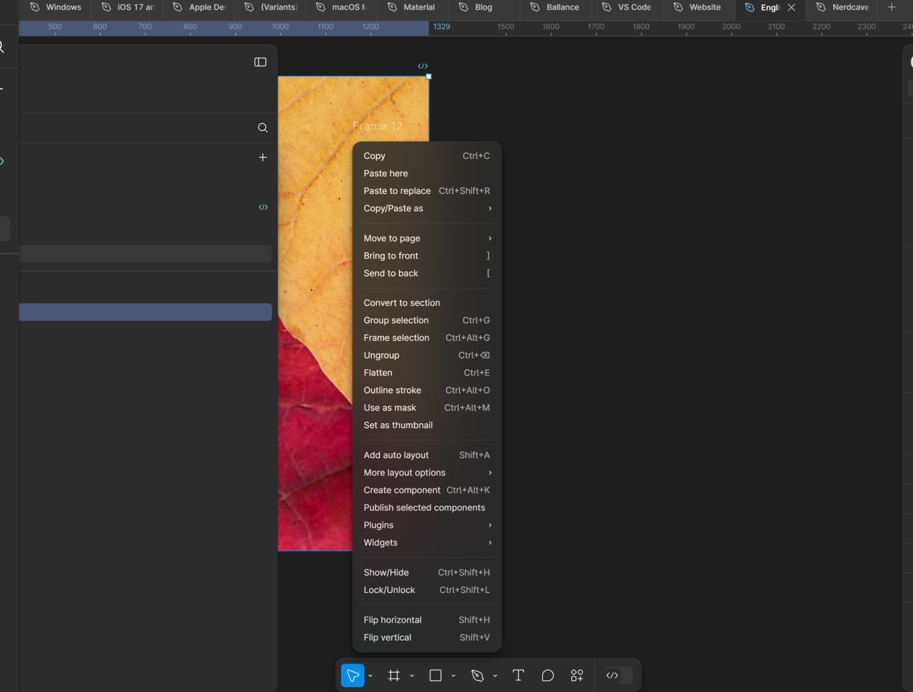
Task: Toggle Lock/Unlock for selection
Action: coord(426,589)
